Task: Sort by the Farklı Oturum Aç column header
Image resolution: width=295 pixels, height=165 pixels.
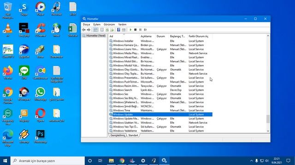Action: (200, 36)
